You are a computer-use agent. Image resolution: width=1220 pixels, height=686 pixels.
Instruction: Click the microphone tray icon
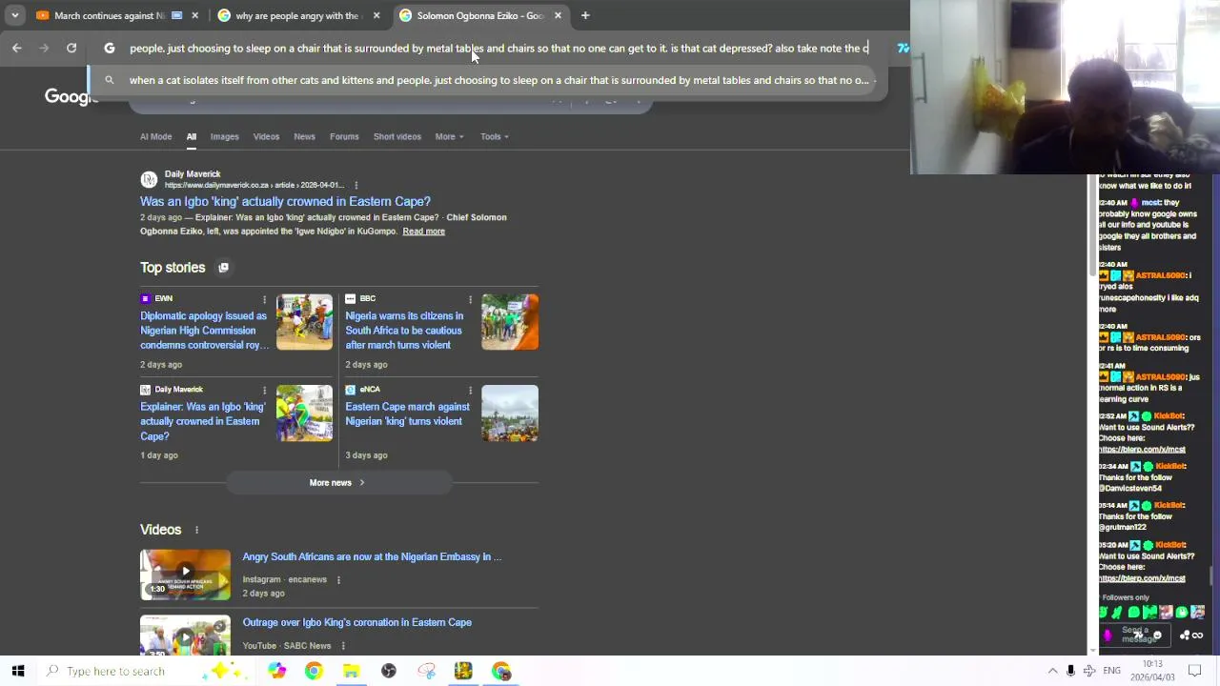1070,671
